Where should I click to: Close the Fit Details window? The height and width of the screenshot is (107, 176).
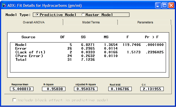pyautogui.click(x=171, y=5)
